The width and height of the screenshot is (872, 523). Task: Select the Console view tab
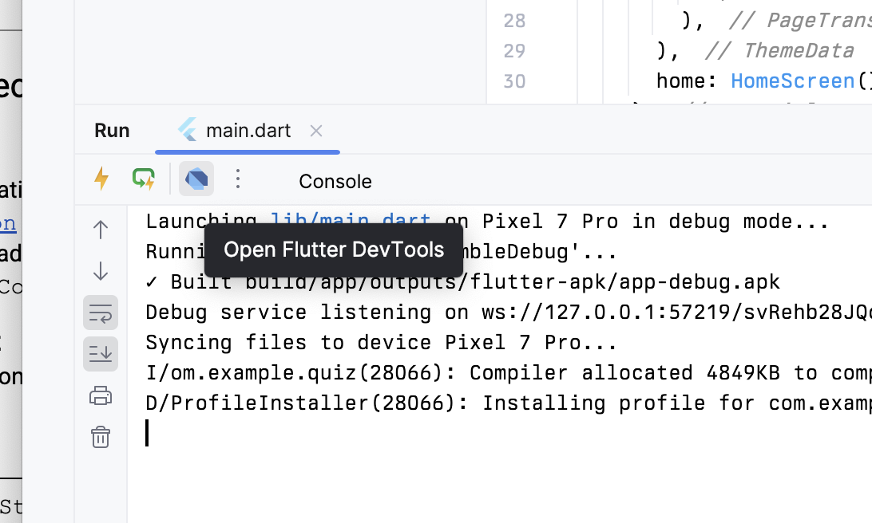pos(335,181)
